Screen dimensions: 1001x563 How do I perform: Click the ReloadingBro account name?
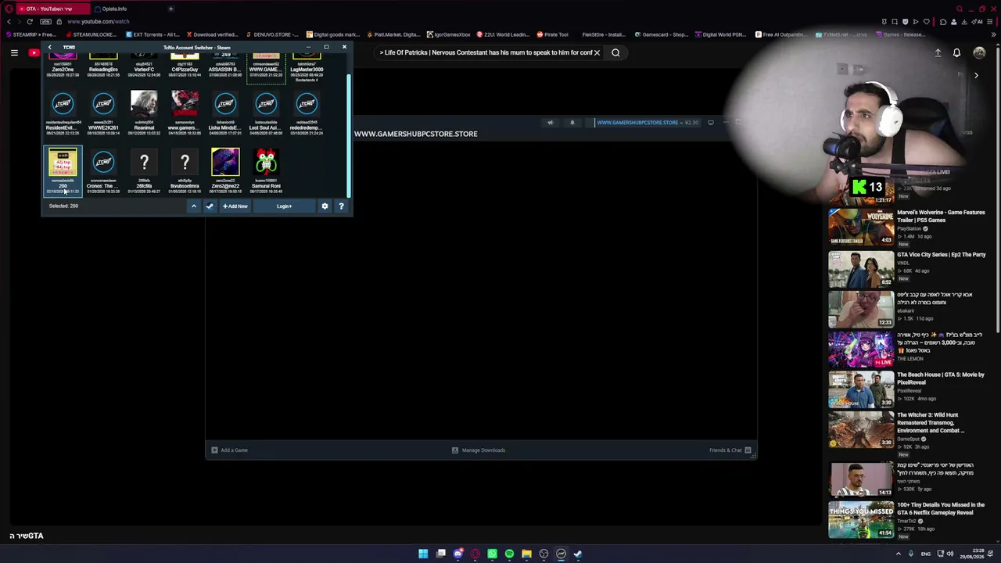pos(103,70)
